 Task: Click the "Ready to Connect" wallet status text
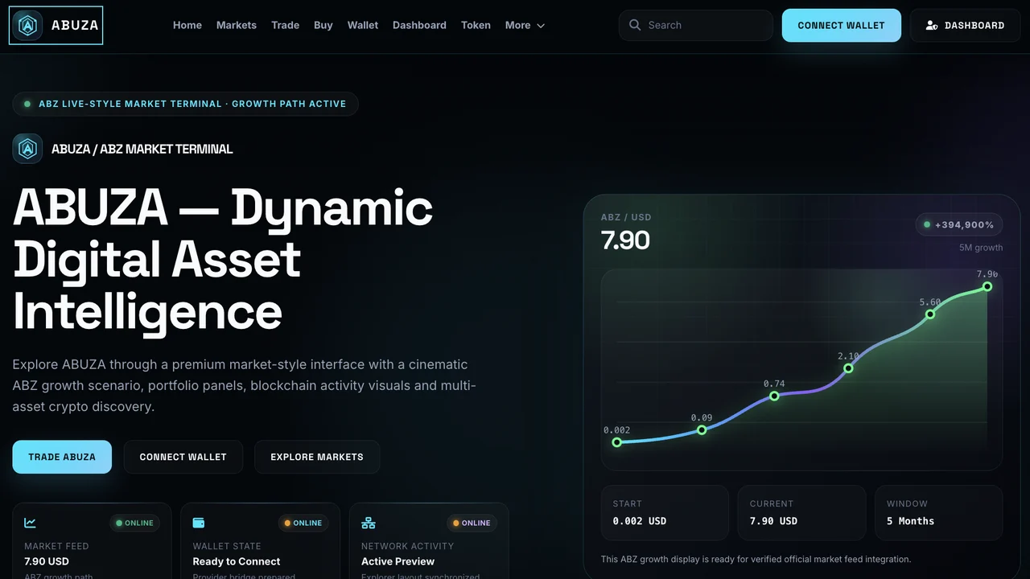pyautogui.click(x=237, y=561)
